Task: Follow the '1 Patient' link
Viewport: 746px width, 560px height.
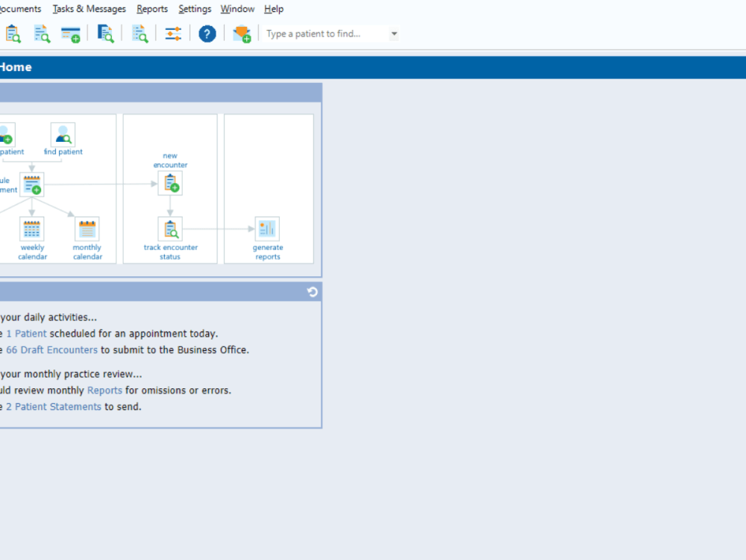Action: click(x=27, y=334)
